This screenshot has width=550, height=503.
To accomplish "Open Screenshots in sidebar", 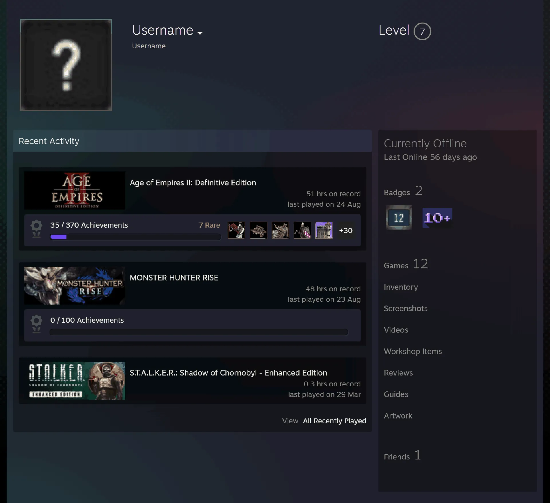I will (405, 308).
